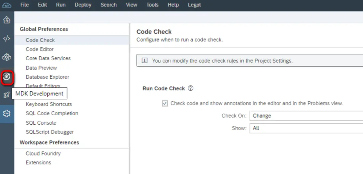The height and width of the screenshot is (174, 363).
Task: Open MDK Development sidebar icon
Action: (x=7, y=77)
